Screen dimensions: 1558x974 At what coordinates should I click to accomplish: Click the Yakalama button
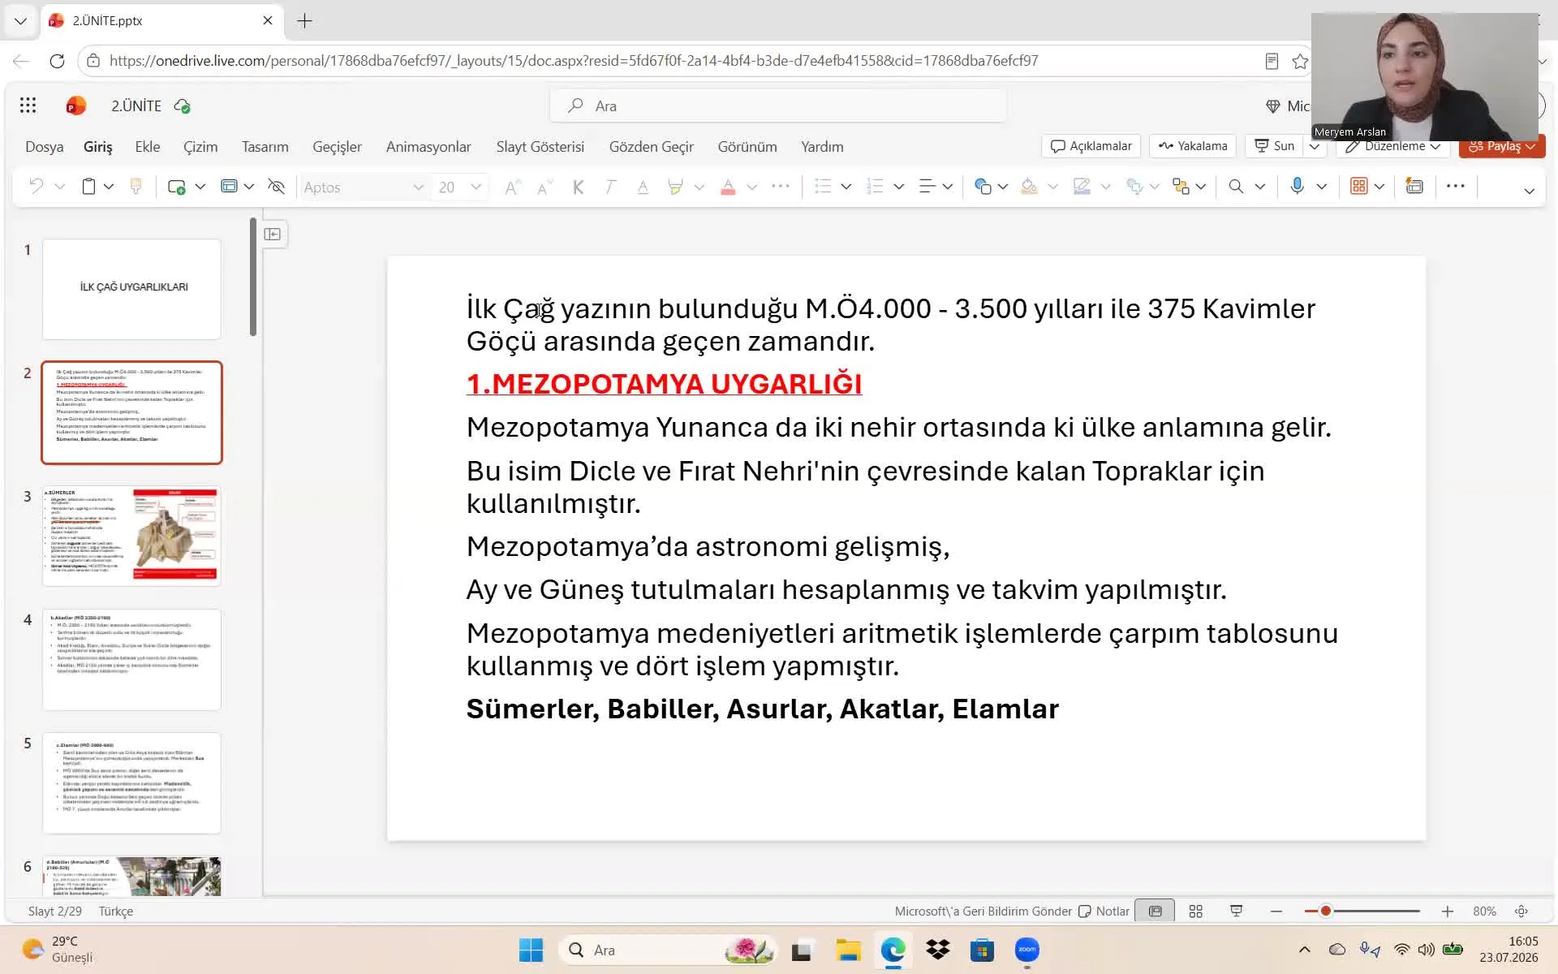pyautogui.click(x=1193, y=146)
